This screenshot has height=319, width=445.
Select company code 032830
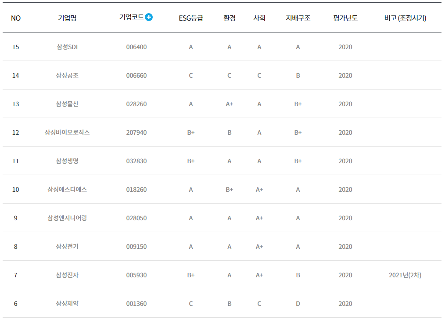click(136, 161)
